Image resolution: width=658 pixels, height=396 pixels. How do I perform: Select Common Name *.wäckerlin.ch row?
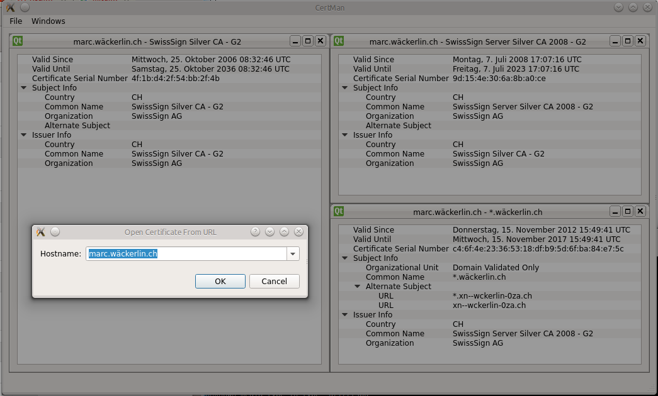[x=490, y=277]
